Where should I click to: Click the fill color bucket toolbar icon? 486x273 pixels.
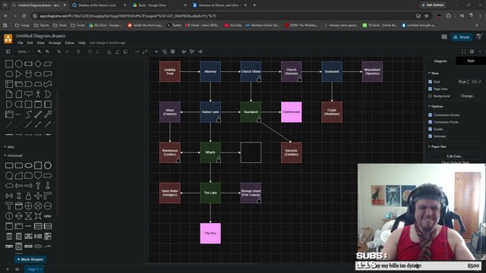pyautogui.click(x=109, y=52)
